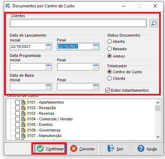This screenshot has height=159, width=165.
Task: Select Baixado status radio button
Action: click(109, 49)
